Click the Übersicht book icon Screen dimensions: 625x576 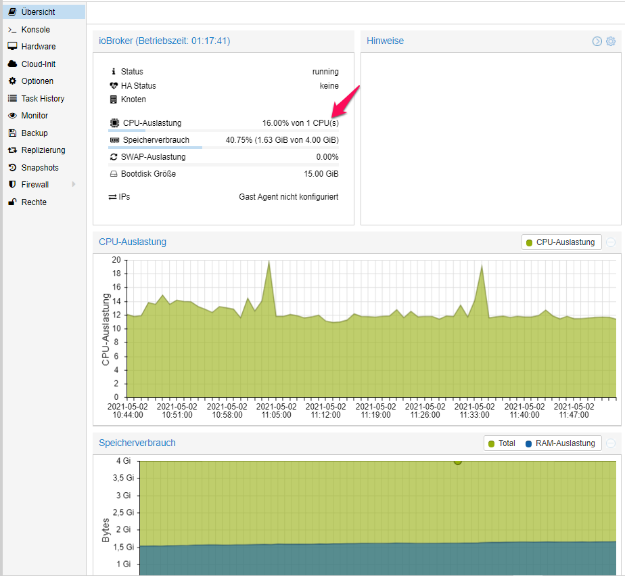tap(13, 12)
